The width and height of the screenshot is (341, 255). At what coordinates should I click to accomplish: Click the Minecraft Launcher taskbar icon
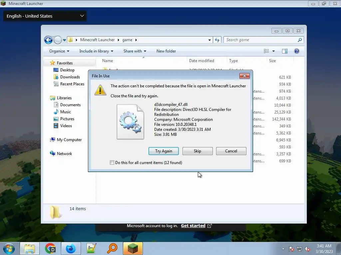pyautogui.click(x=133, y=248)
